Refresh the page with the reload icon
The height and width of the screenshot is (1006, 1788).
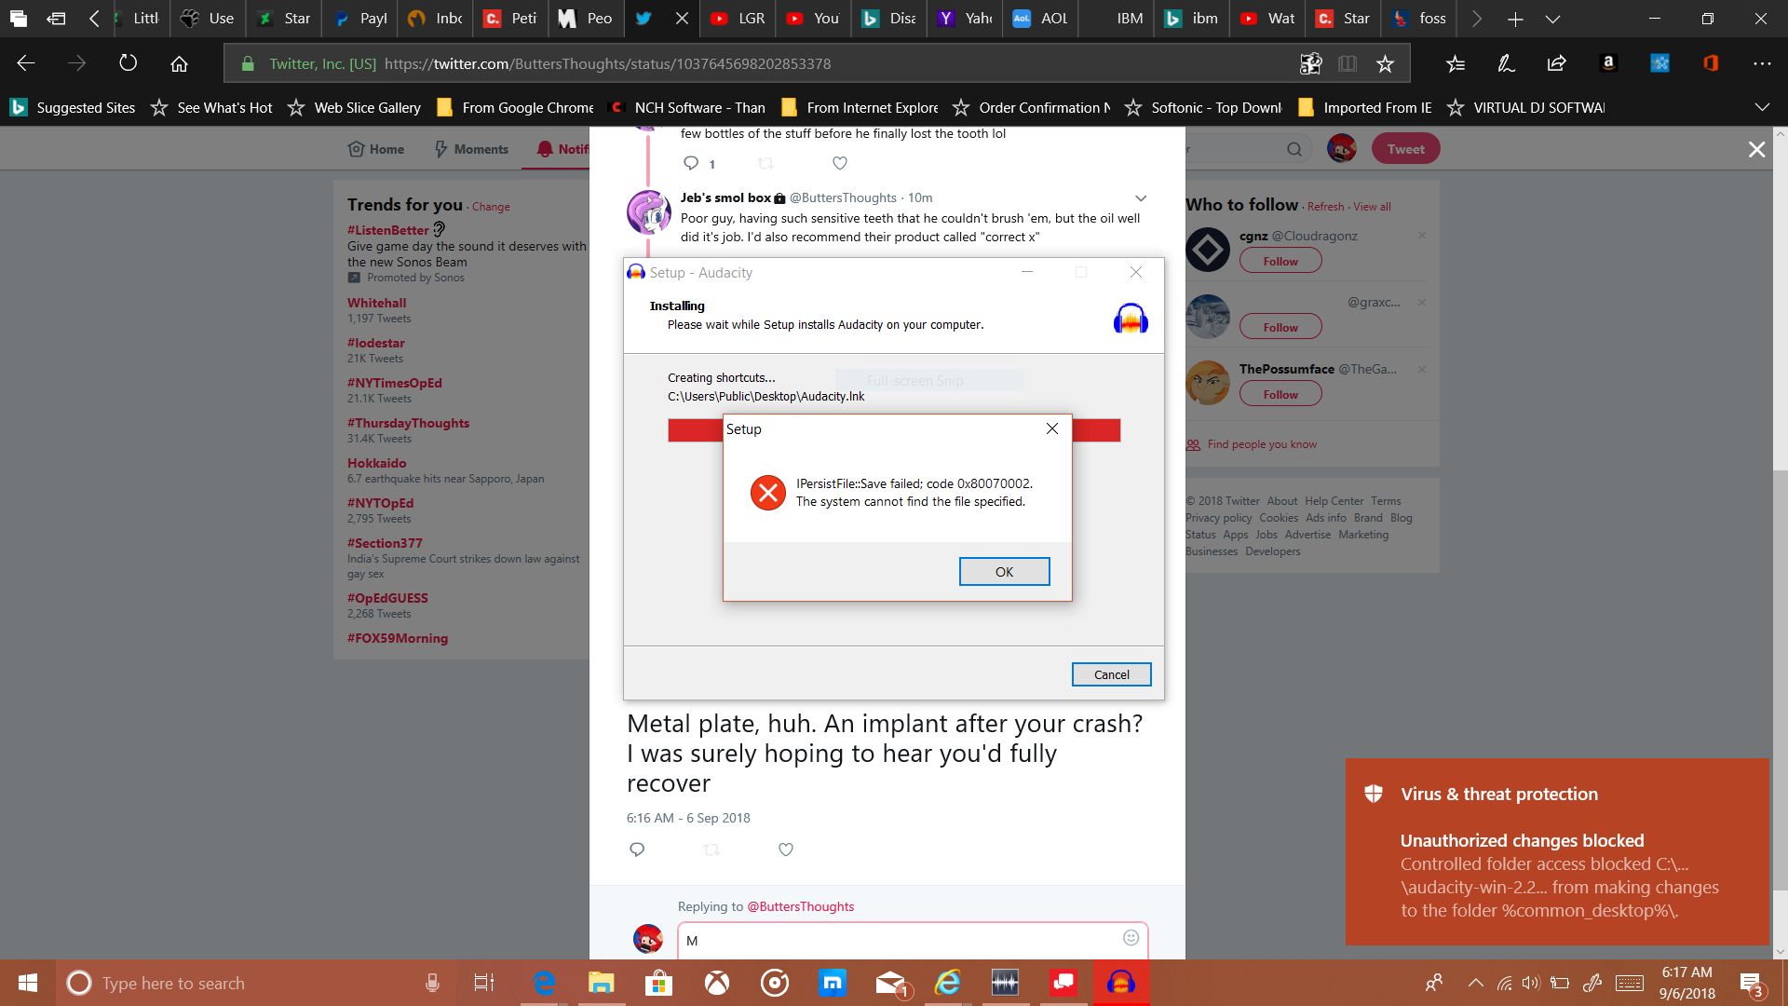(128, 63)
